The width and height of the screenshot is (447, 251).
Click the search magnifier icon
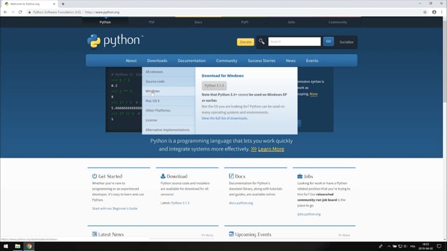click(261, 42)
